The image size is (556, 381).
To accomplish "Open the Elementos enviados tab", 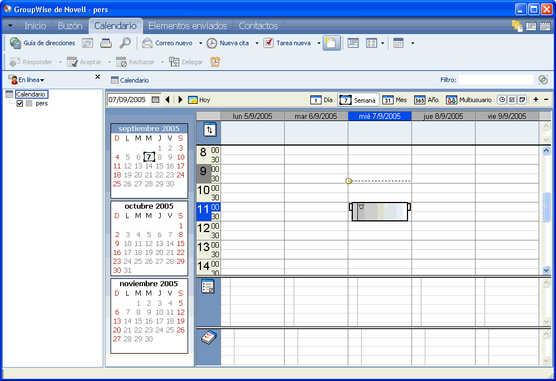I will click(188, 26).
